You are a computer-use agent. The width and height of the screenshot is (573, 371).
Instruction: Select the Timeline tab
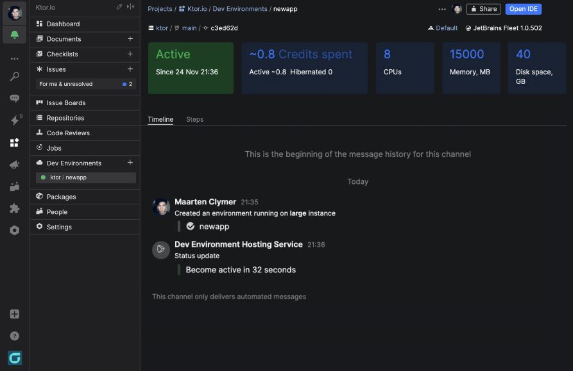160,119
